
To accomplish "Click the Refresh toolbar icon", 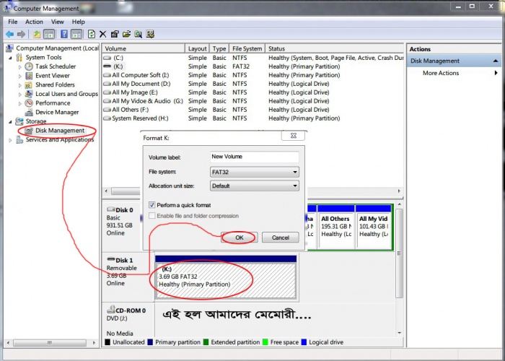I will pos(92,34).
